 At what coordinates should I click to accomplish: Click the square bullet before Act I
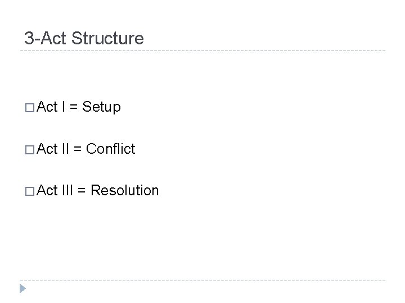pyautogui.click(x=29, y=107)
